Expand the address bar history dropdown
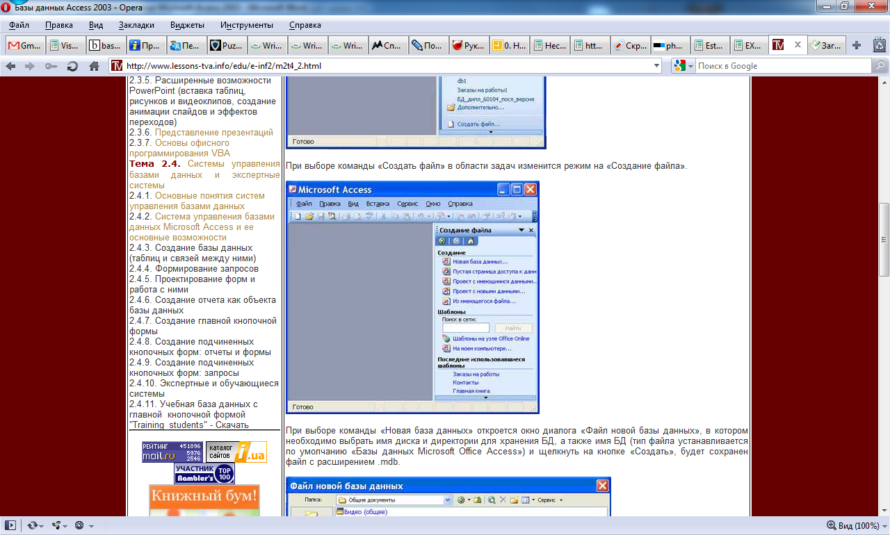Viewport: 890px width, 535px height. pos(657,66)
